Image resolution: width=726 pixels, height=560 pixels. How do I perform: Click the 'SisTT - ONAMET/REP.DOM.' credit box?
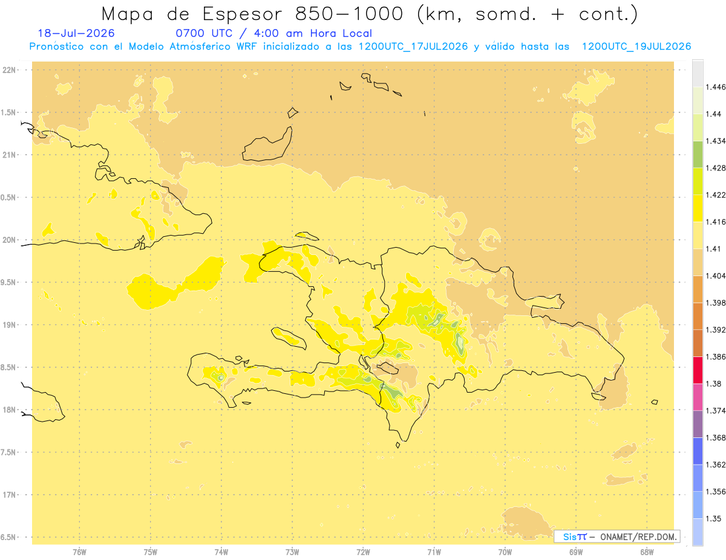[x=616, y=536]
